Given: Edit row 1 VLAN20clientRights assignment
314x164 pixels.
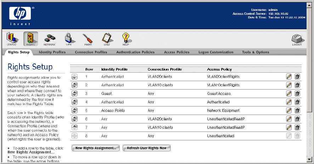Looking at the screenshot, I should pyautogui.click(x=289, y=77).
